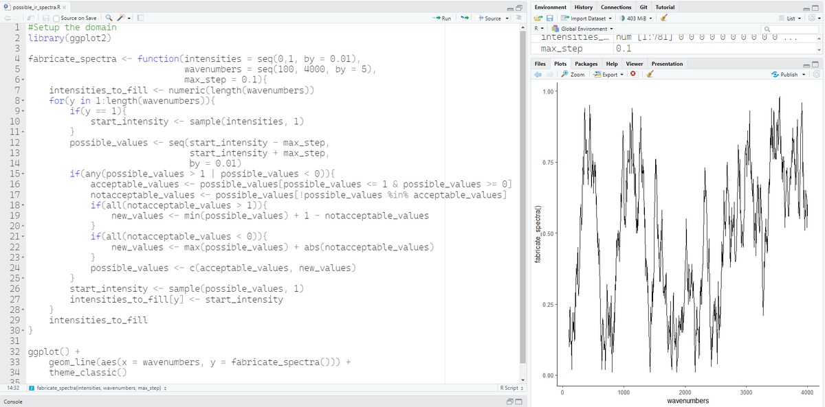The height and width of the screenshot is (407, 825).
Task: Maximize the Console pane
Action: pyautogui.click(x=519, y=402)
